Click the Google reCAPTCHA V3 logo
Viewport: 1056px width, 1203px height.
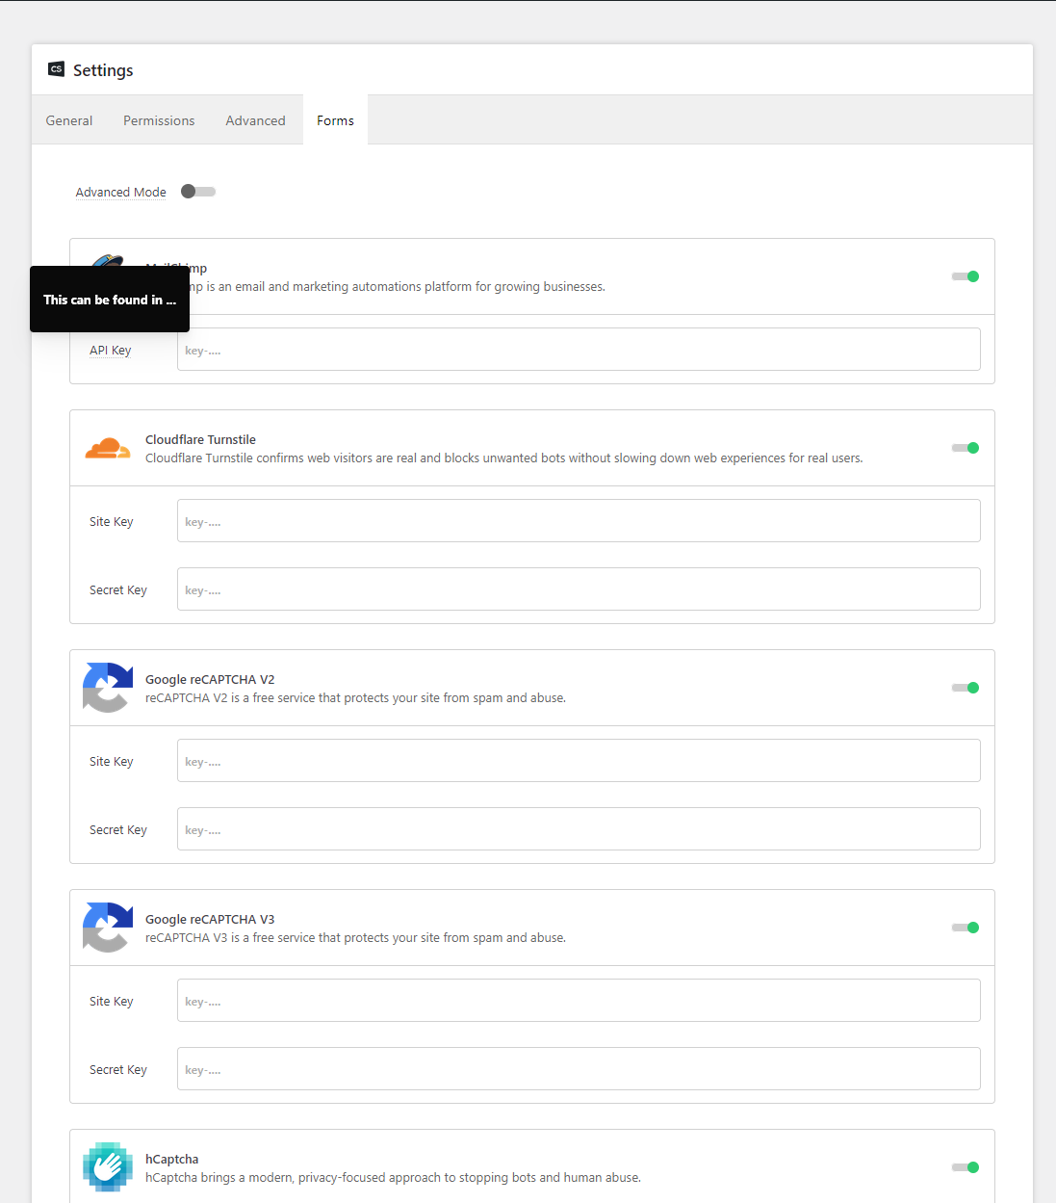coord(107,928)
